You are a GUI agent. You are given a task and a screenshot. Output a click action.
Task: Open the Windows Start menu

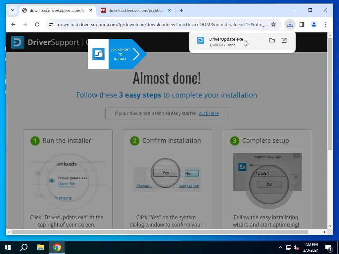pyautogui.click(x=8, y=247)
